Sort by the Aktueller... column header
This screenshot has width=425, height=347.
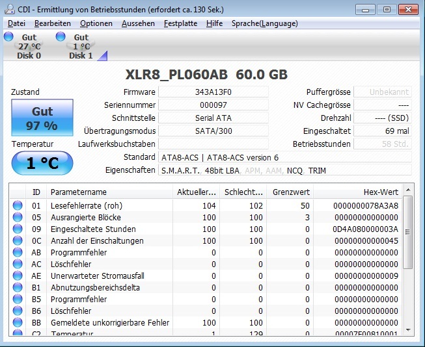pos(196,192)
